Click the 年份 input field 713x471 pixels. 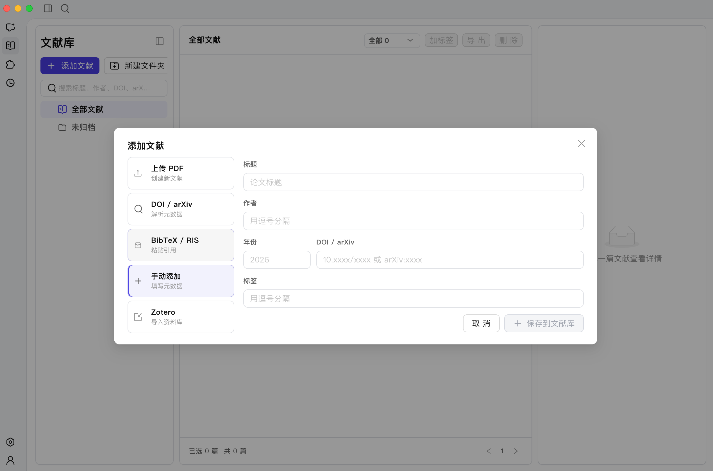277,260
